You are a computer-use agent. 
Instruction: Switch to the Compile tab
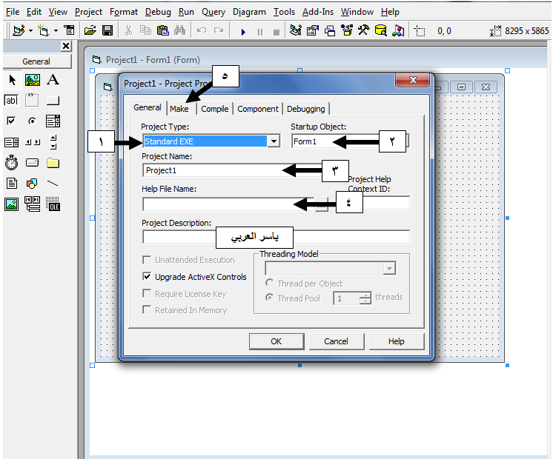(x=215, y=109)
